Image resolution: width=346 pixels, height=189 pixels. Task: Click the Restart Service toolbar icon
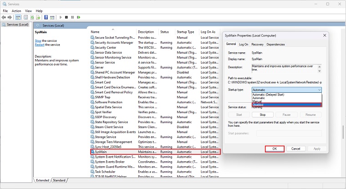tap(78, 17)
